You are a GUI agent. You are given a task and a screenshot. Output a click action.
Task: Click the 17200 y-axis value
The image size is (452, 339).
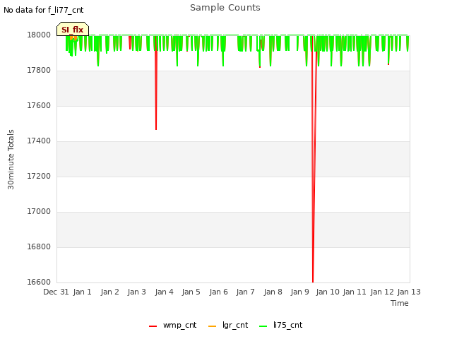click(x=39, y=176)
